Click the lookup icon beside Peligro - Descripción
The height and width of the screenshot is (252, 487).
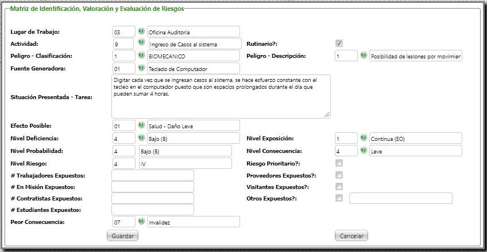364,56
